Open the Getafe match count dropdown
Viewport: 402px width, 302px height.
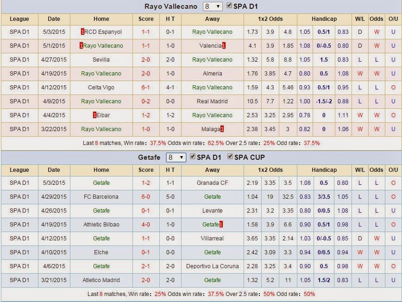[x=176, y=157]
